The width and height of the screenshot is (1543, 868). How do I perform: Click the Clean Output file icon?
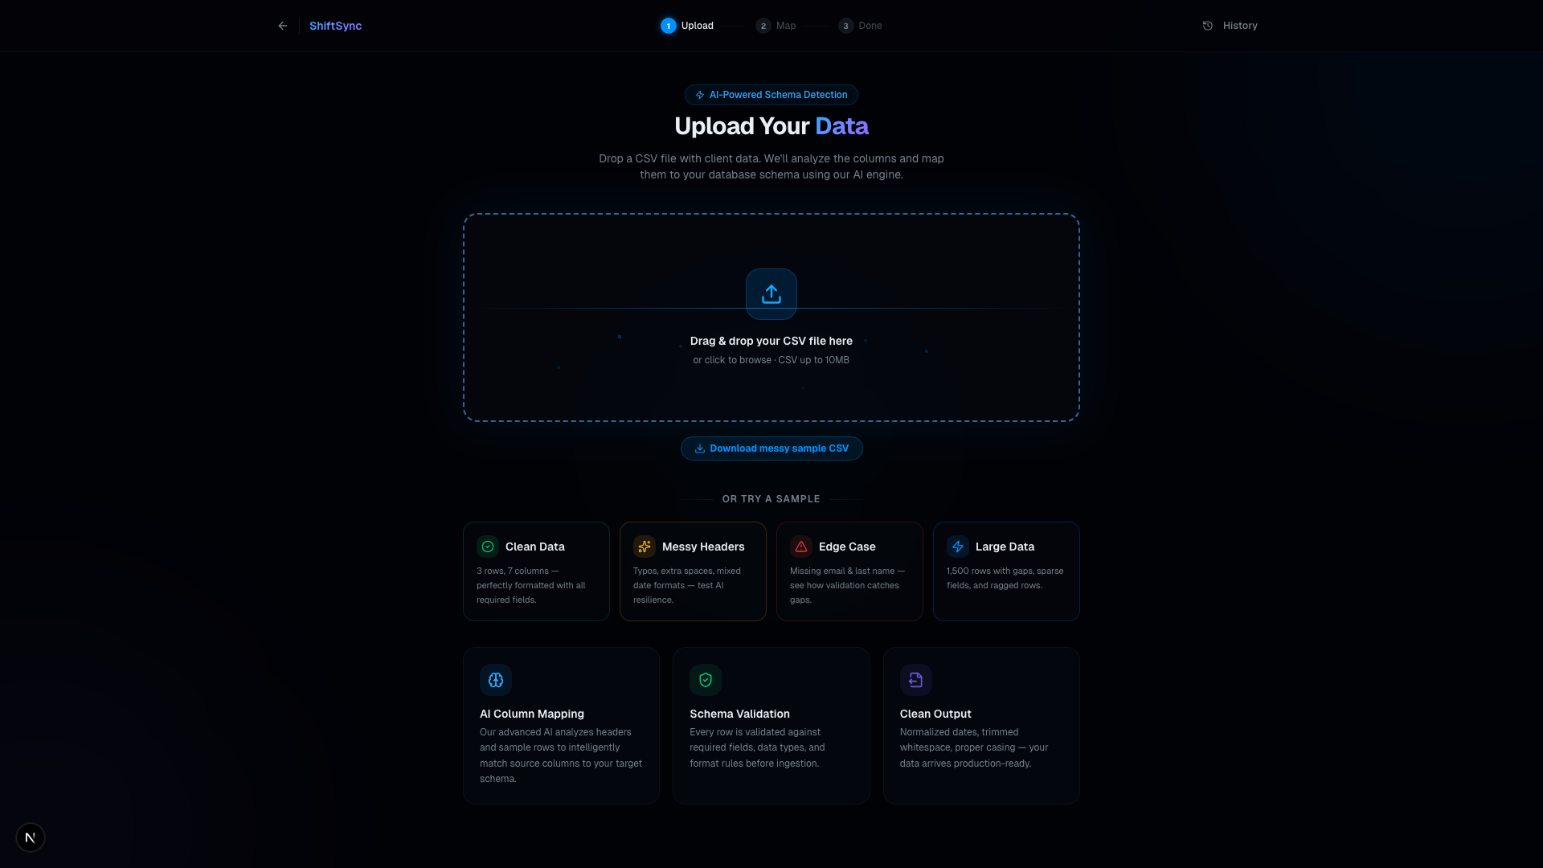915,680
